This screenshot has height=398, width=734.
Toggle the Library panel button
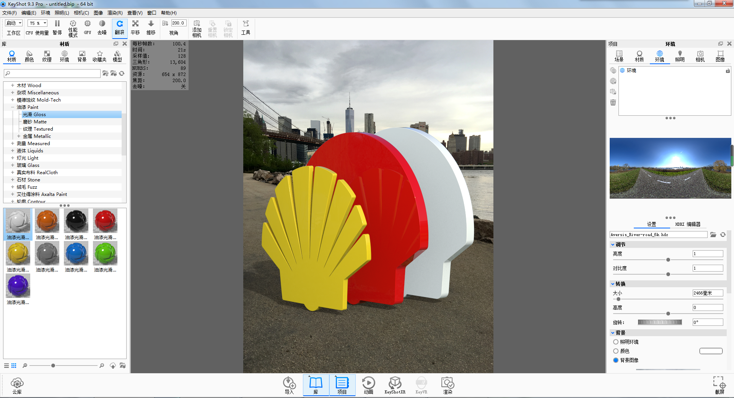coord(316,385)
